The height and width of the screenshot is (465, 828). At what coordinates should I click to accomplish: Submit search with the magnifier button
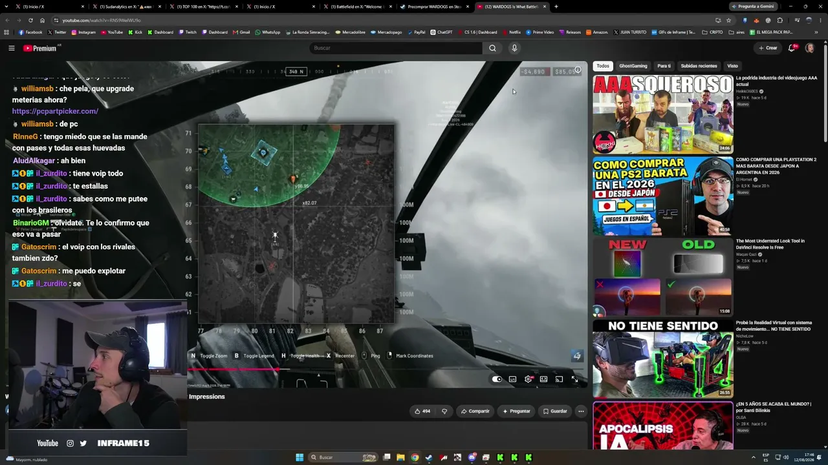pyautogui.click(x=492, y=48)
